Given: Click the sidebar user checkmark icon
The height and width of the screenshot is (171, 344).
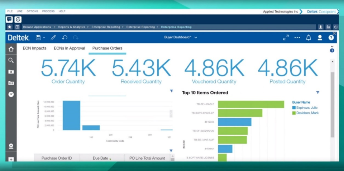Looking at the screenshot, I should 11,146.
